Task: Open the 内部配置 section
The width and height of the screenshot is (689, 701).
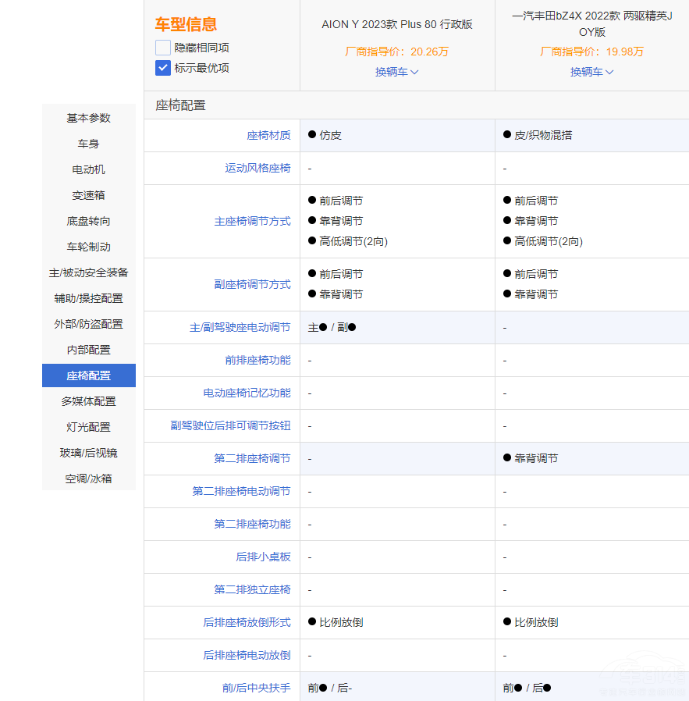Action: [88, 350]
